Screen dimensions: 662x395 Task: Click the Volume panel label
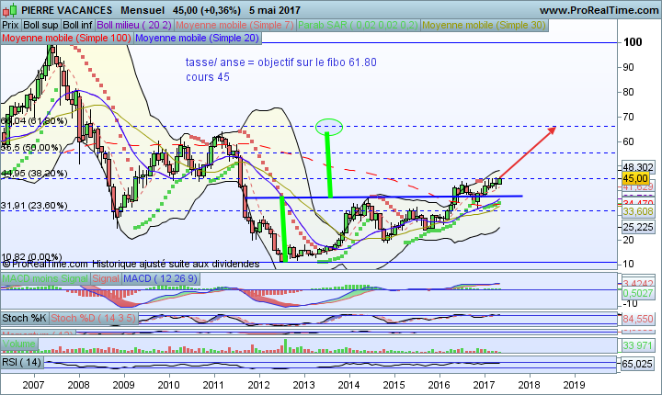tap(19, 344)
